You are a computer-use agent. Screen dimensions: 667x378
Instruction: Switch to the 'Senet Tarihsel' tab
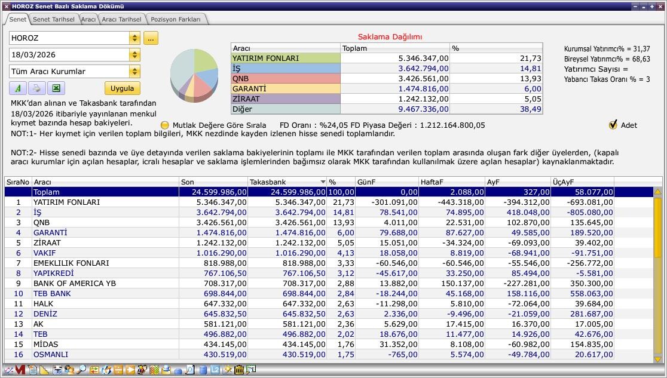(x=53, y=19)
